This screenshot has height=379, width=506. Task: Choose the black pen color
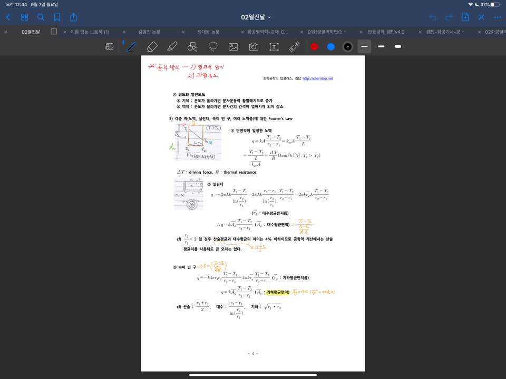347,47
